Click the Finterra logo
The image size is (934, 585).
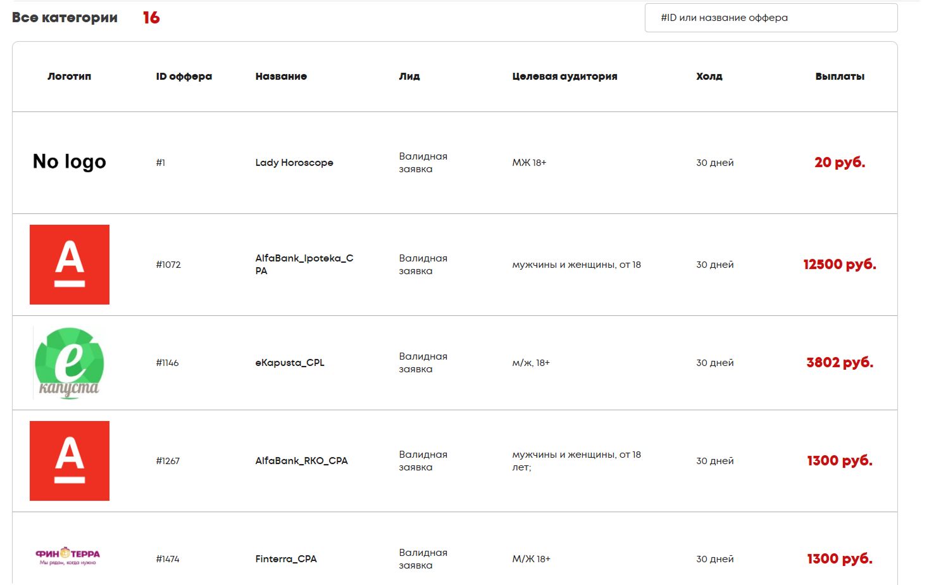pos(68,557)
